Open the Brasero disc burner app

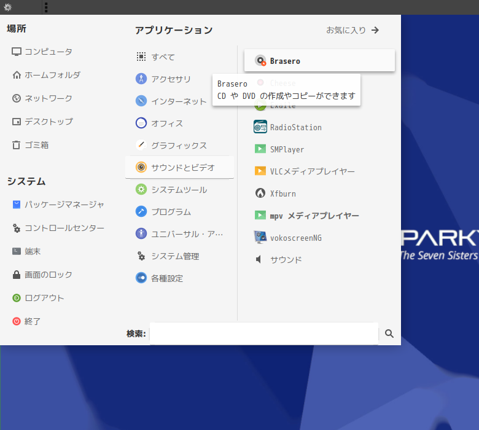319,61
